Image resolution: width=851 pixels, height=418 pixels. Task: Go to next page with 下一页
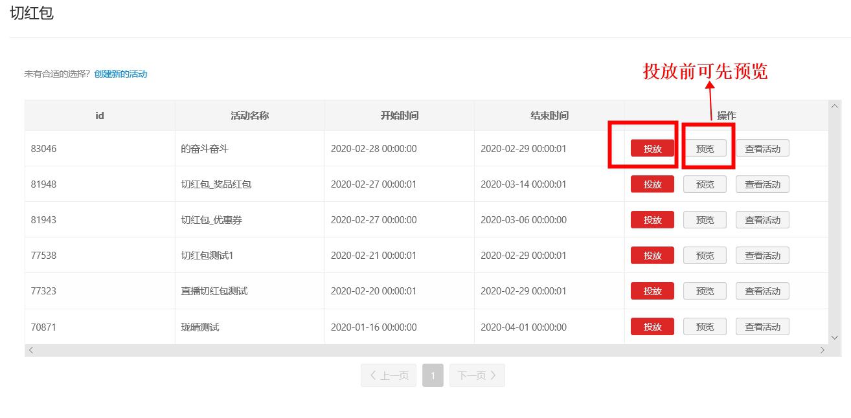point(477,375)
